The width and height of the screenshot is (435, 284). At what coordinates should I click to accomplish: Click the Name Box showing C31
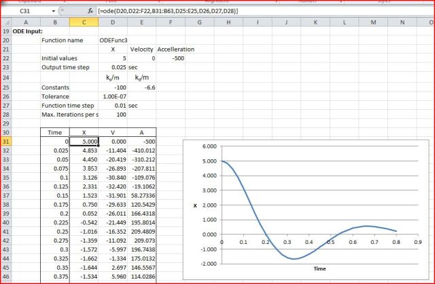tap(27, 12)
